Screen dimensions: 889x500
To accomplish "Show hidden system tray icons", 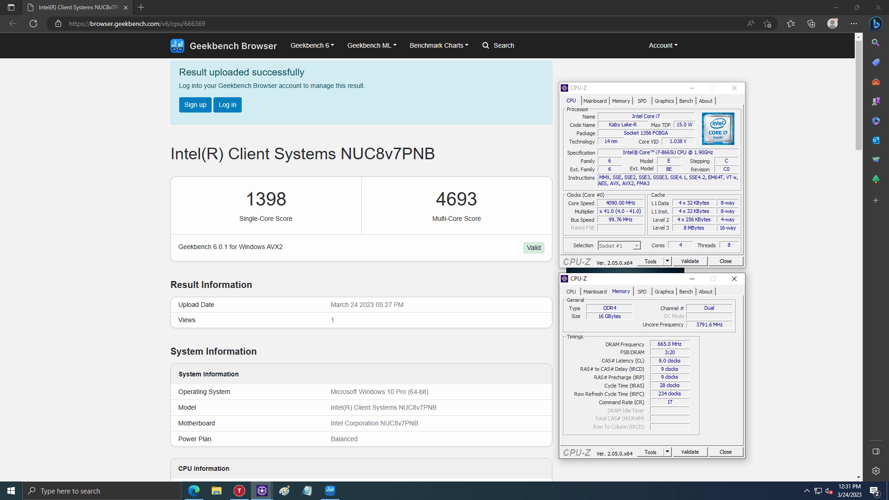I will coord(807,491).
